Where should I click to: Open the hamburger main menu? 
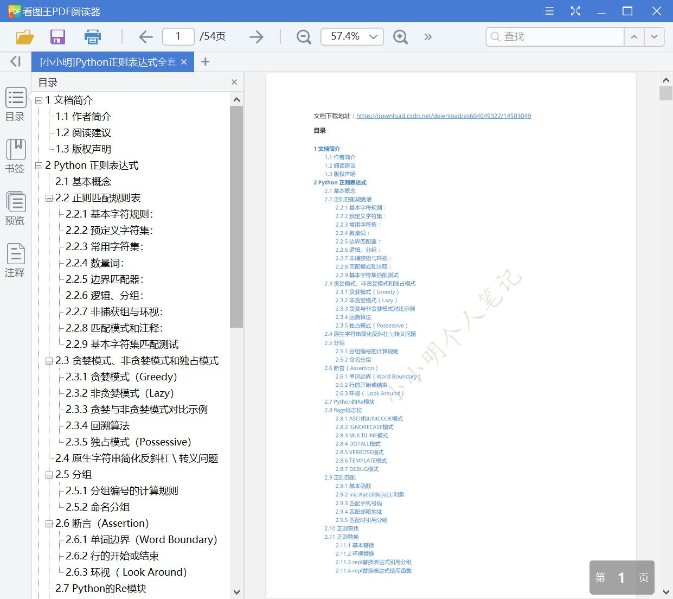[x=549, y=11]
